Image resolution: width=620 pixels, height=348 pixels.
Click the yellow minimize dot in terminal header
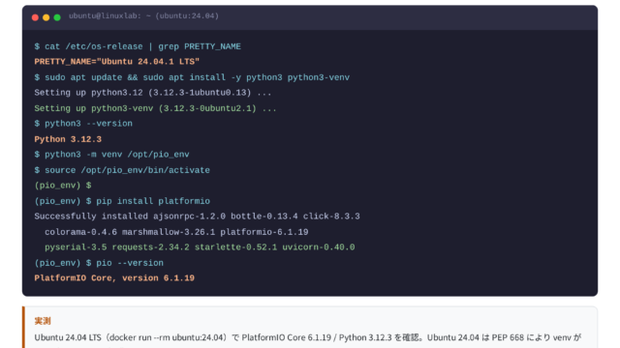click(x=46, y=17)
